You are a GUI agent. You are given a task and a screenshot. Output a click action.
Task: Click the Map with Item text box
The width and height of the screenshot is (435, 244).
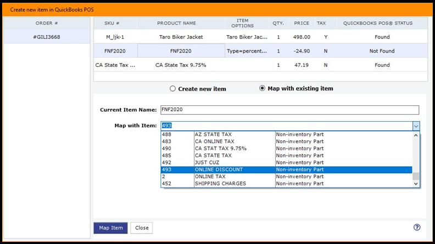click(286, 126)
